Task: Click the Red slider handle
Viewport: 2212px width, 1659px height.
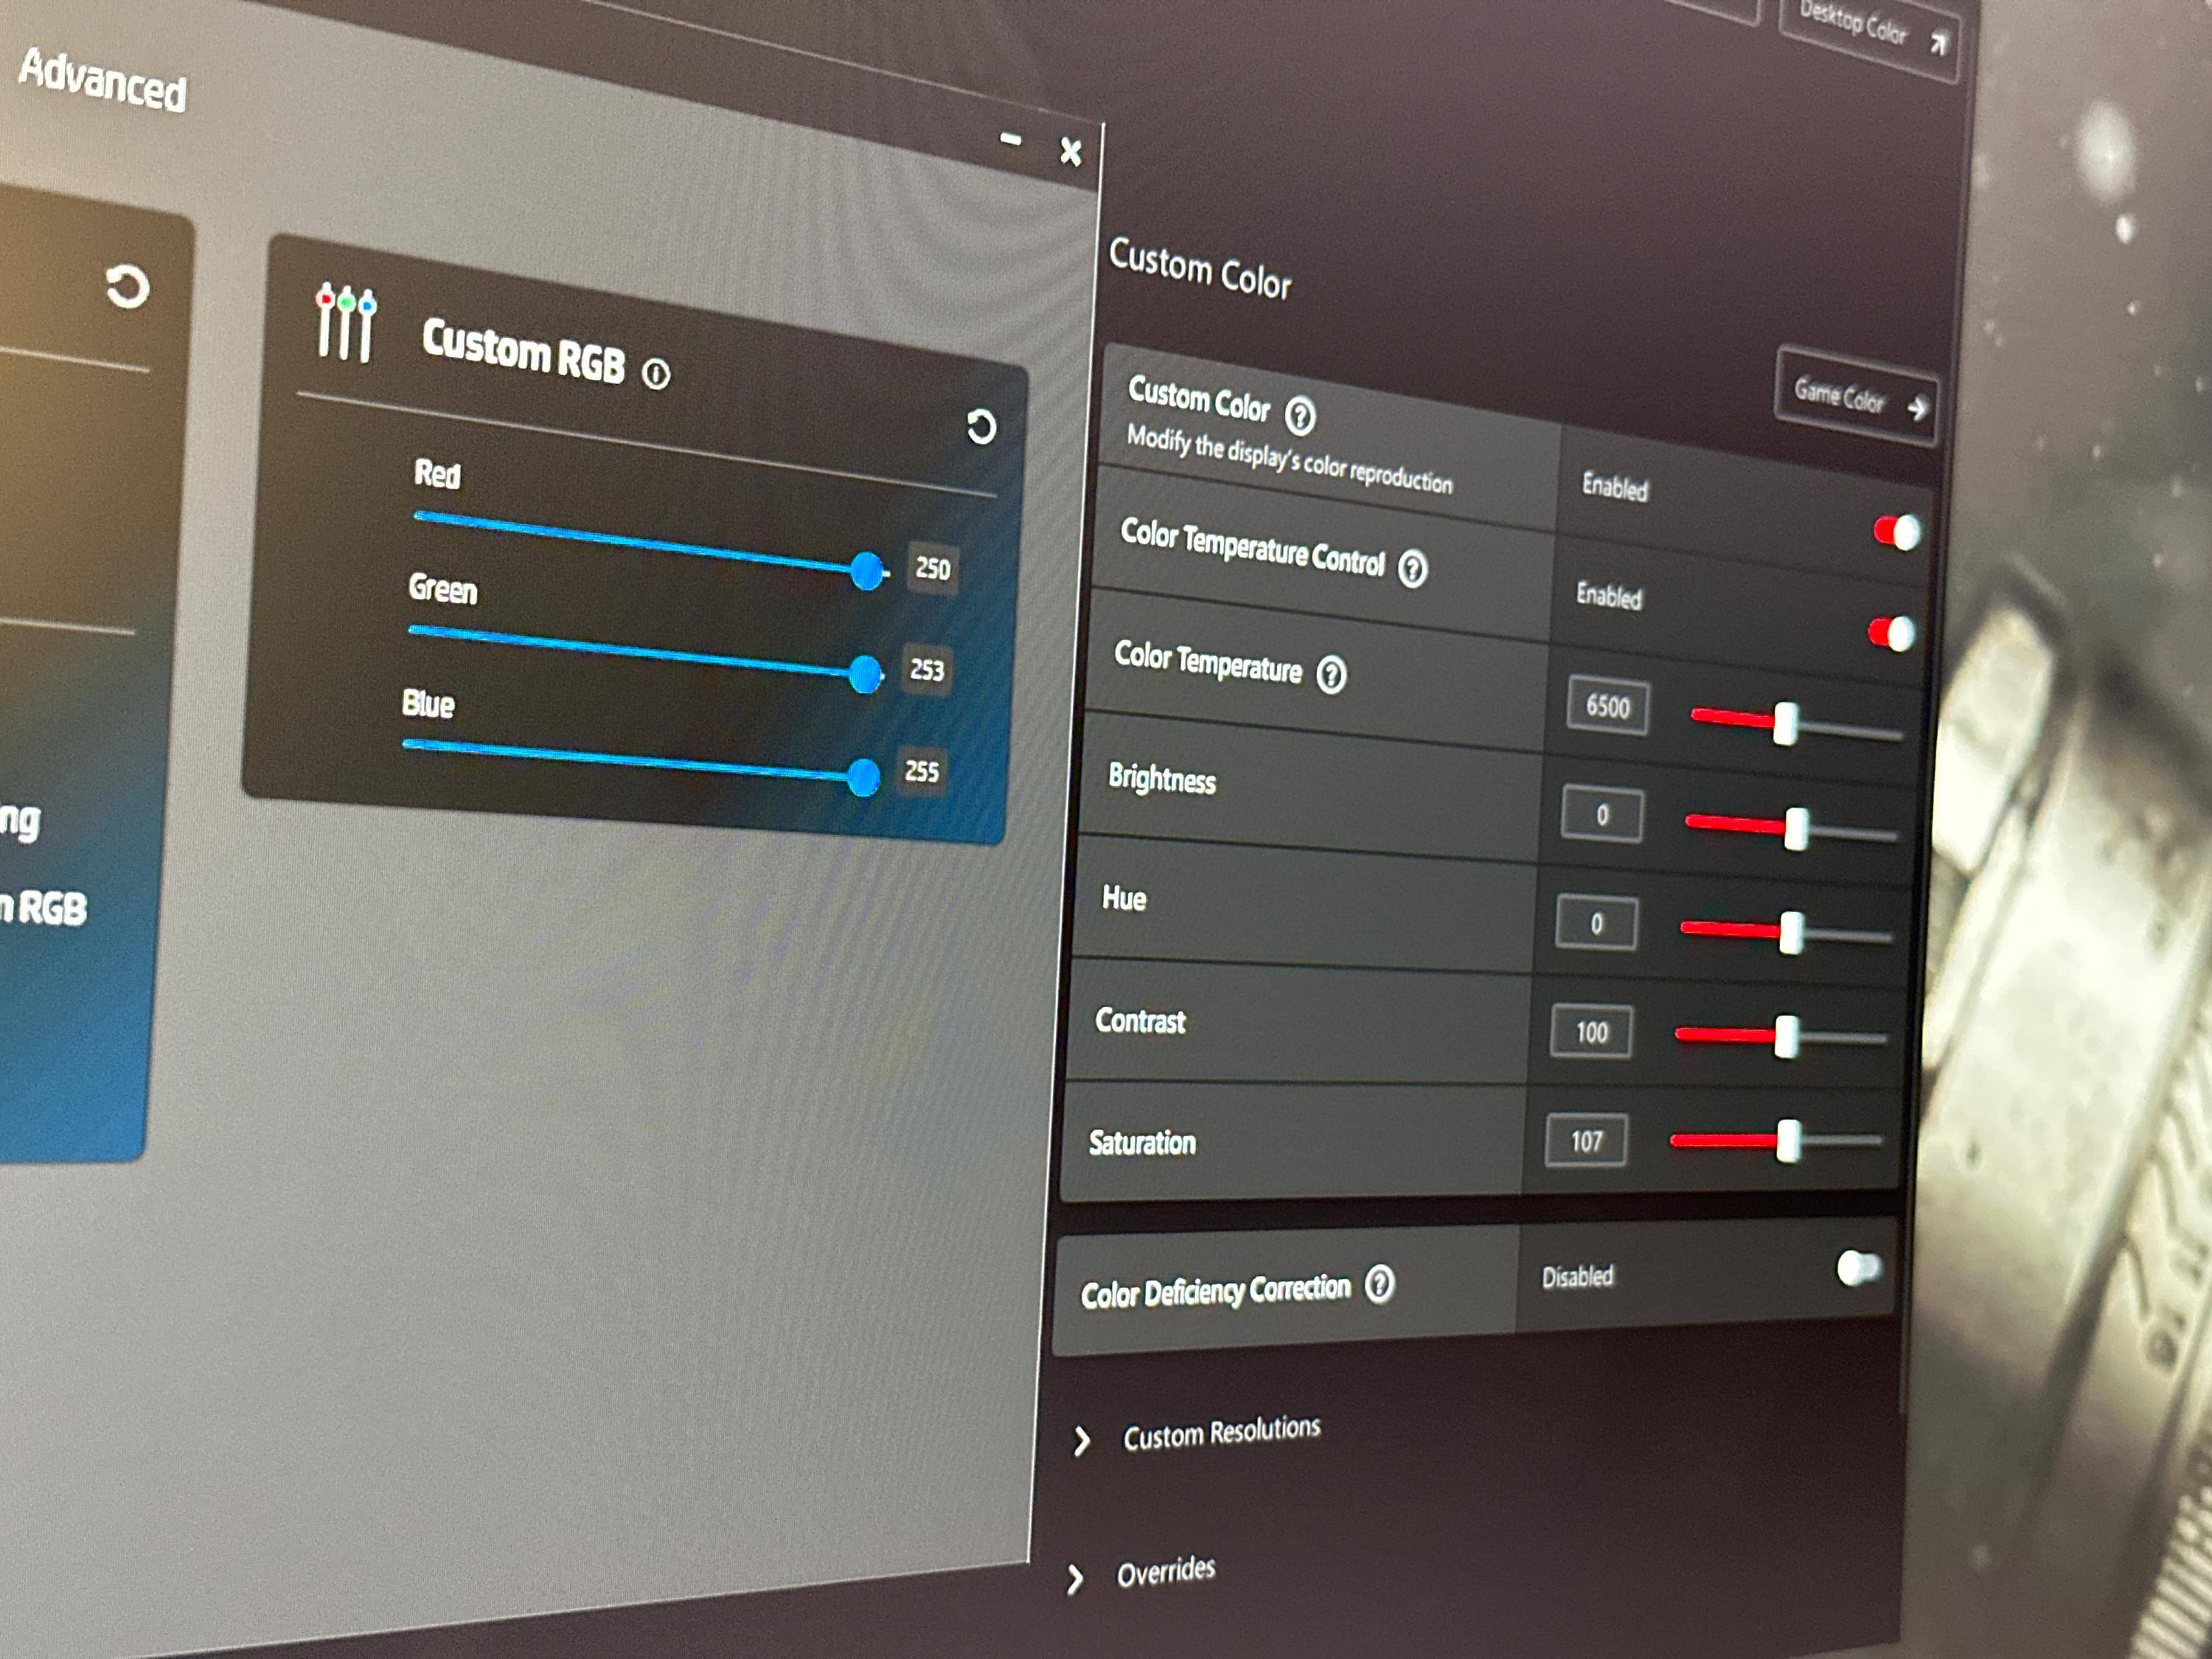Action: [867, 571]
